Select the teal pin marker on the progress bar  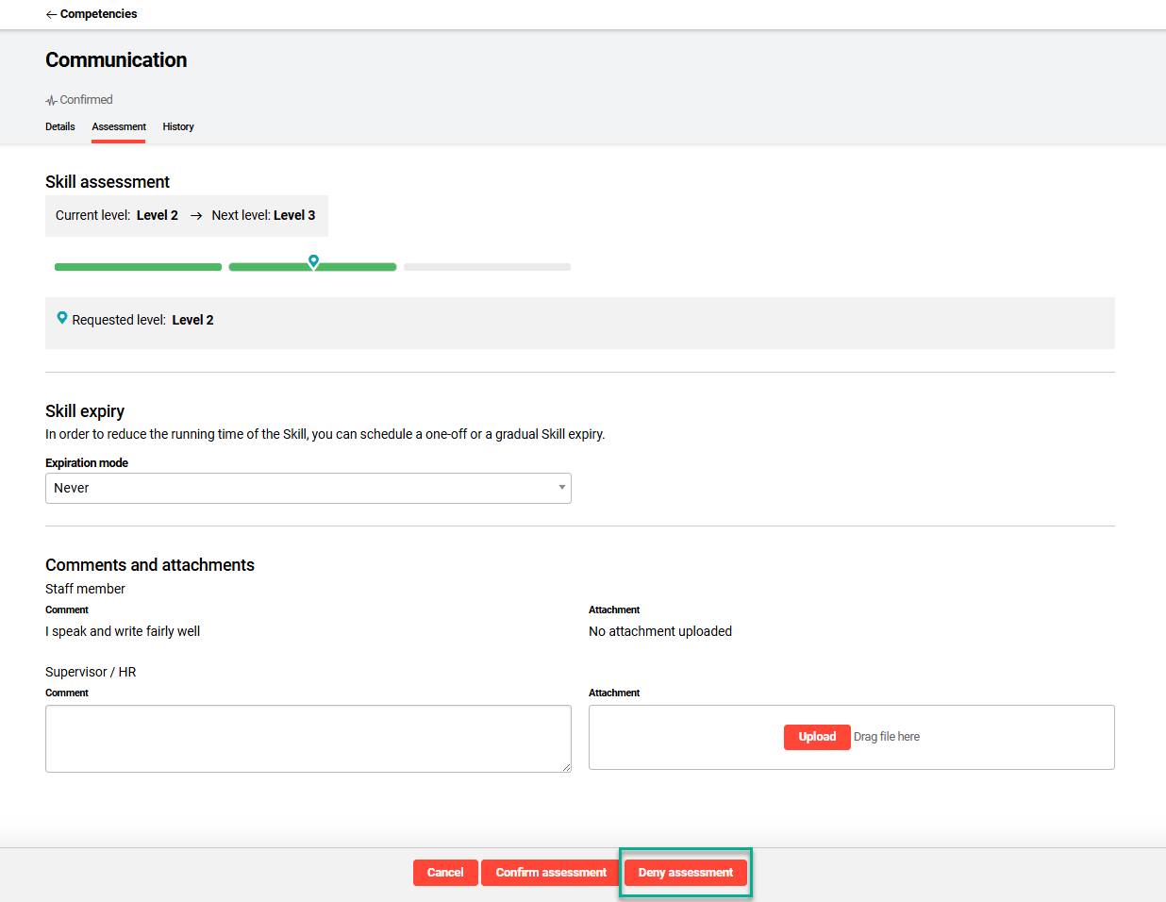tap(313, 261)
